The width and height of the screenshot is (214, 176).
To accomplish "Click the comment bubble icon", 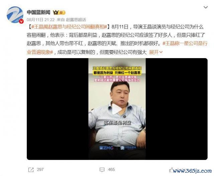I will 102,170.
